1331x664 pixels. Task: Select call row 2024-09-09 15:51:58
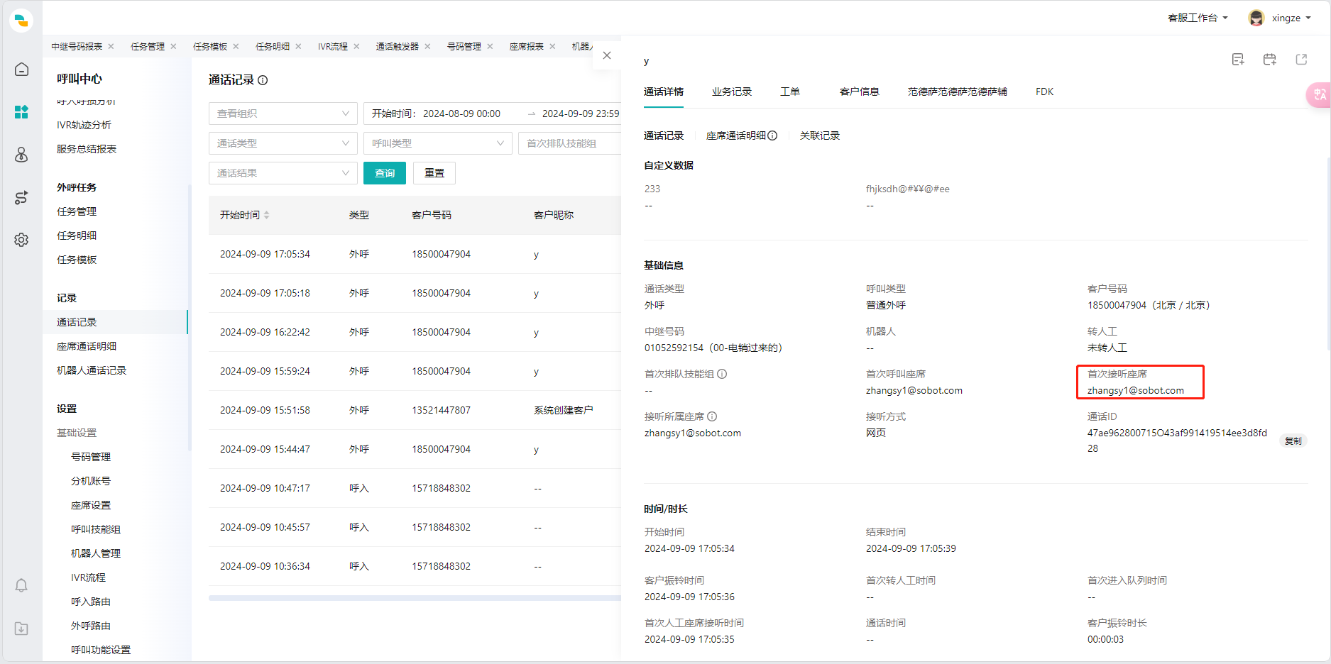pyautogui.click(x=415, y=410)
